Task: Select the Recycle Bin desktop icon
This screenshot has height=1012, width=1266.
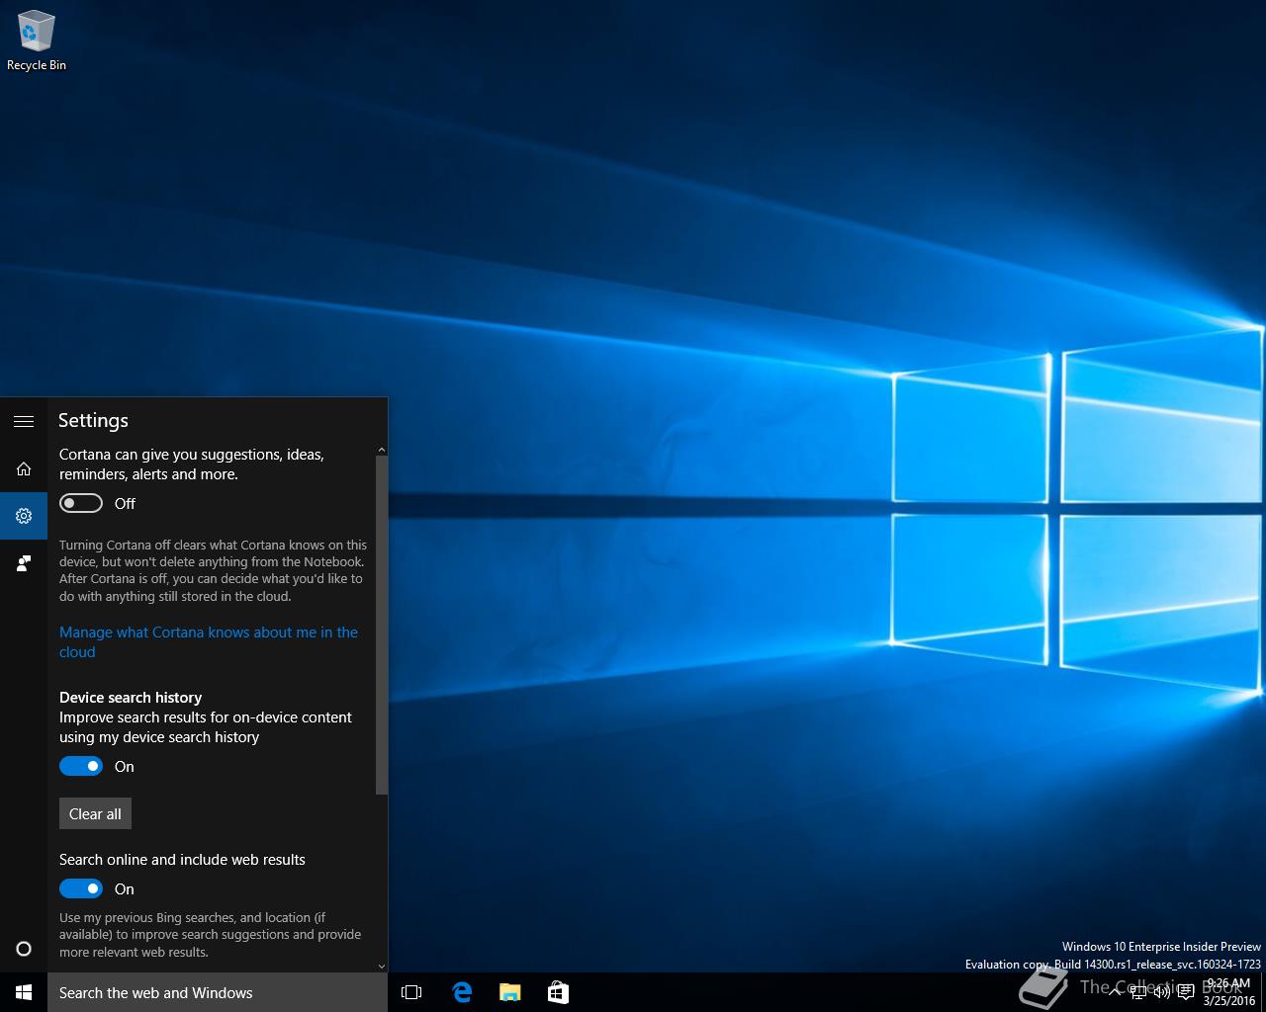Action: click(x=37, y=41)
